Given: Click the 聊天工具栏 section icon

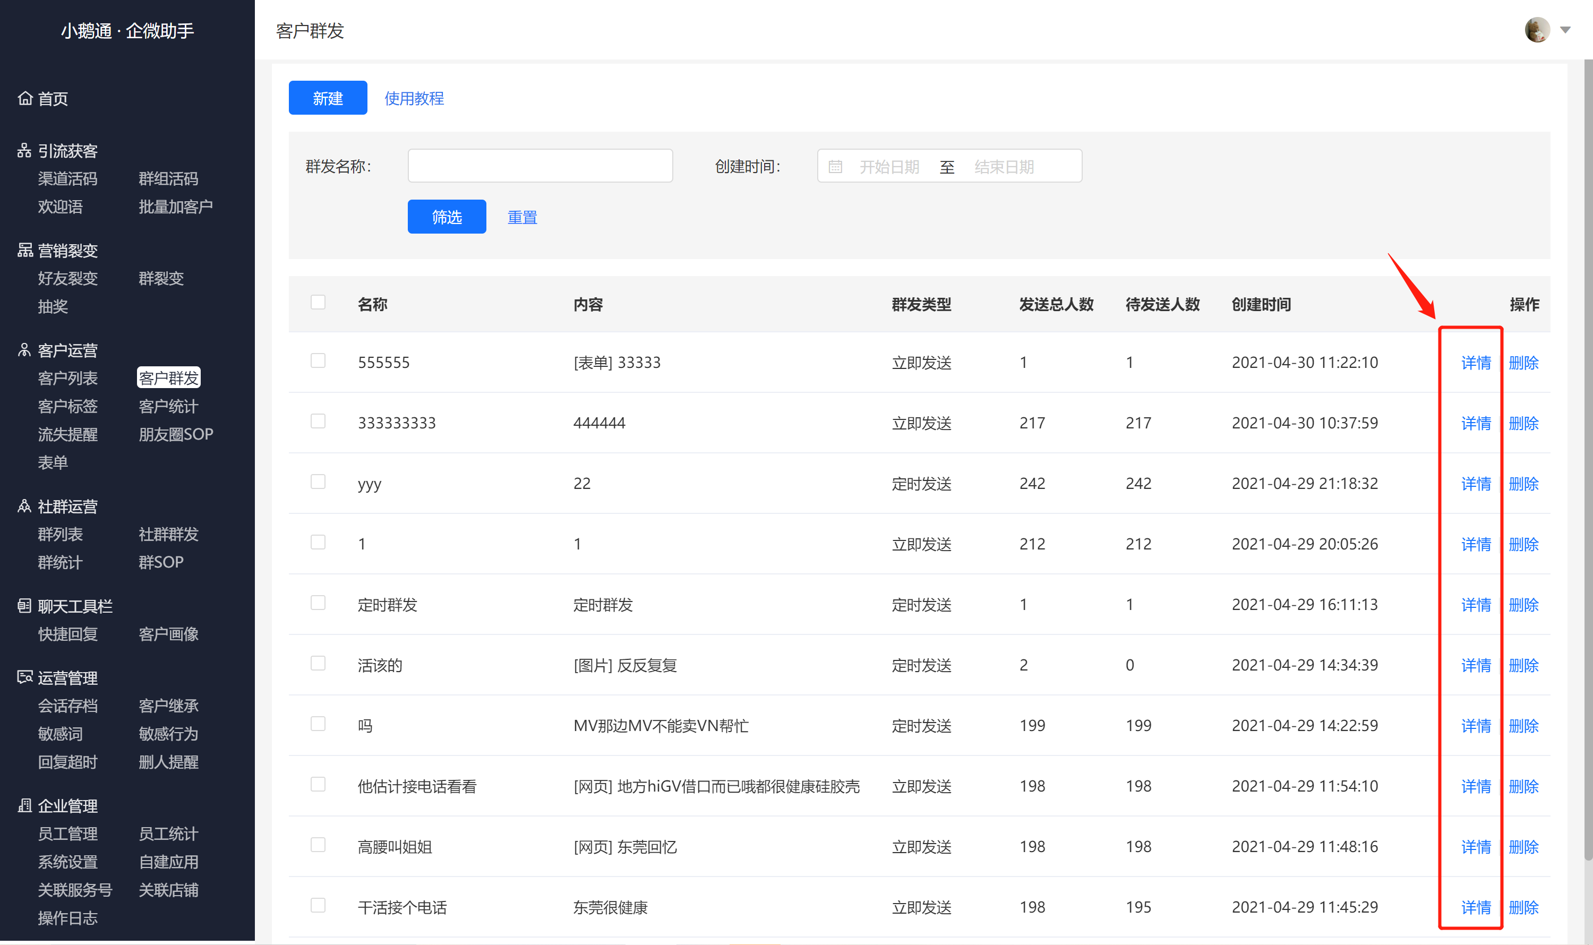Looking at the screenshot, I should [x=25, y=606].
